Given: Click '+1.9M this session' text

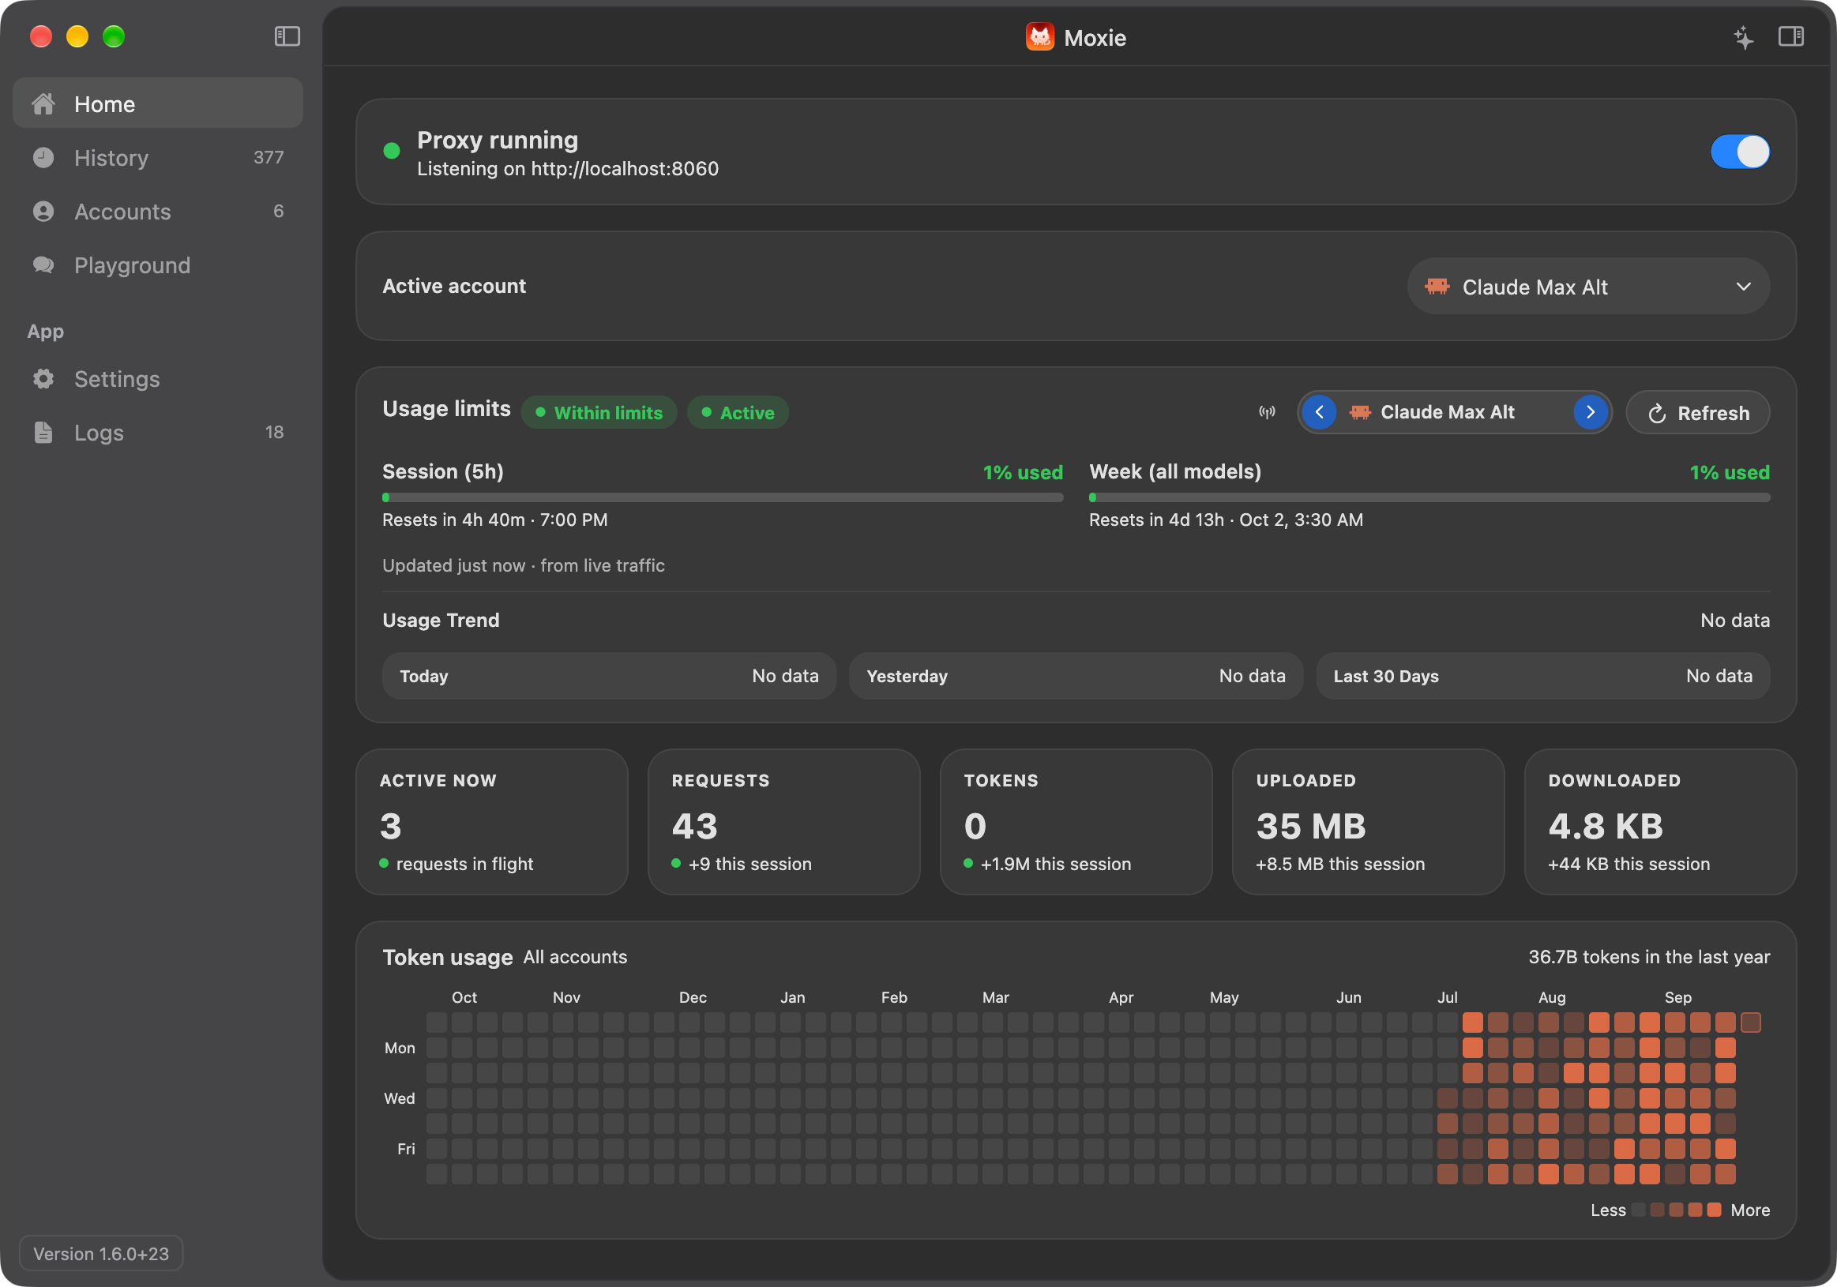Looking at the screenshot, I should point(1055,864).
